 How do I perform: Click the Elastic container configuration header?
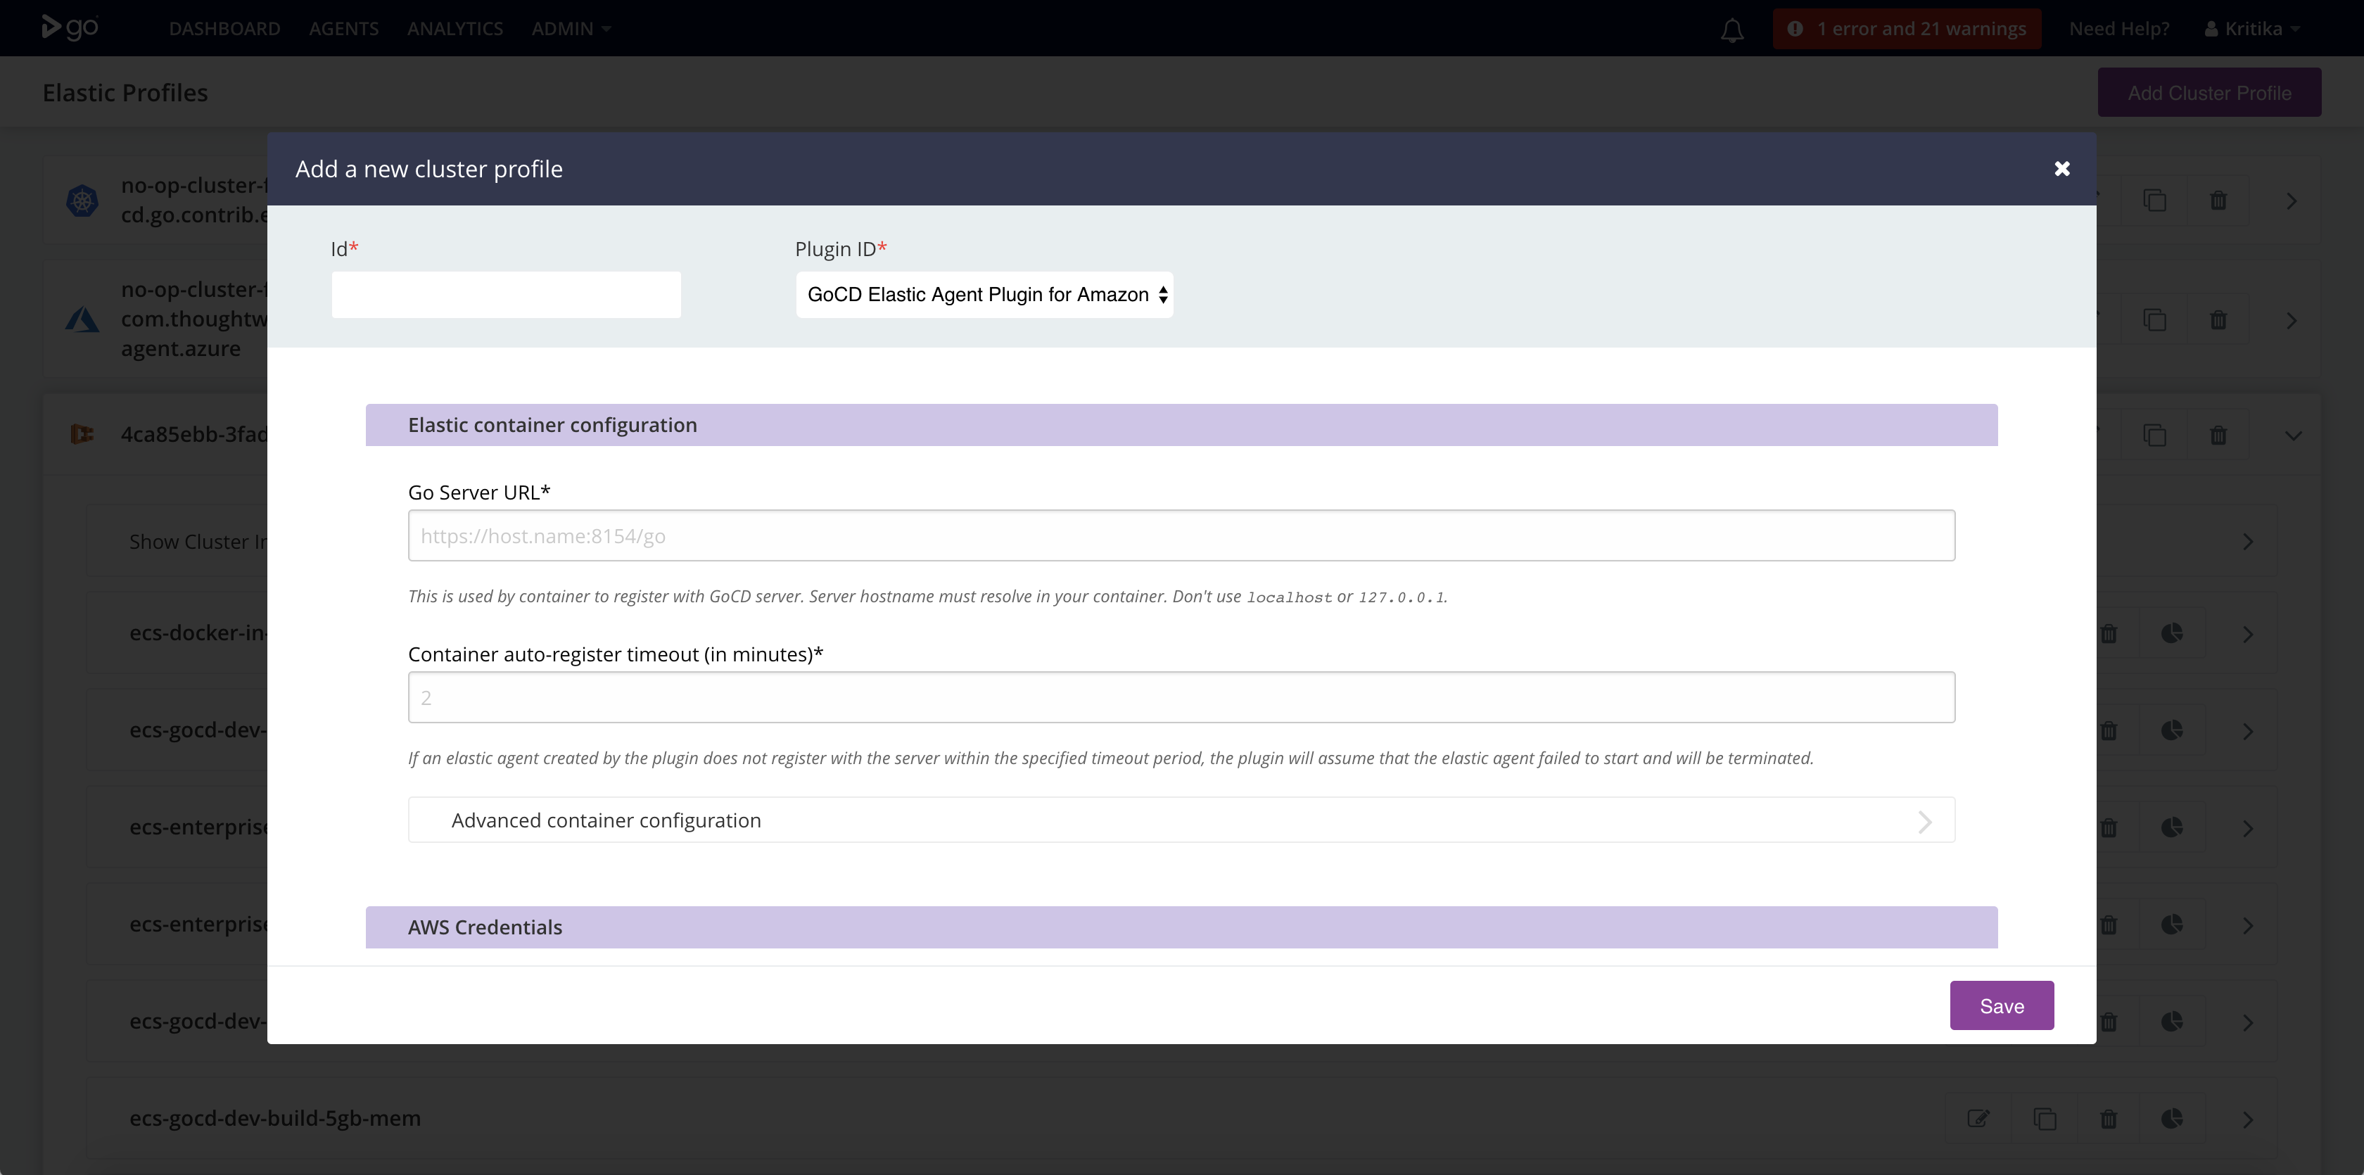tap(1181, 425)
